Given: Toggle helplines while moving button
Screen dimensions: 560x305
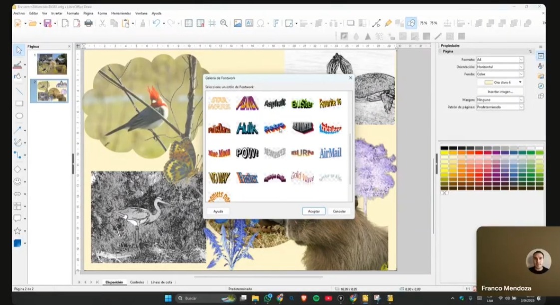Looking at the screenshot, I should [x=212, y=23].
